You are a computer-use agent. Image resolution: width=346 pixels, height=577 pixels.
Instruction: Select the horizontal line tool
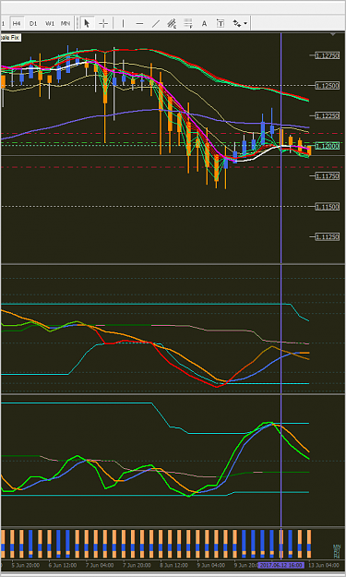[x=139, y=24]
